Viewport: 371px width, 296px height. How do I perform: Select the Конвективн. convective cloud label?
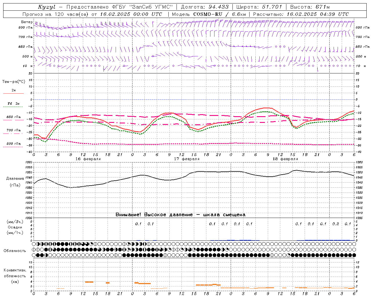click(15, 270)
